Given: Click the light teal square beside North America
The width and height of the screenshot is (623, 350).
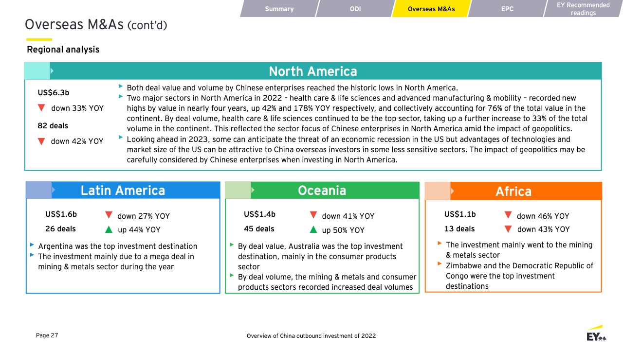Looking at the screenshot, I should point(37,71).
